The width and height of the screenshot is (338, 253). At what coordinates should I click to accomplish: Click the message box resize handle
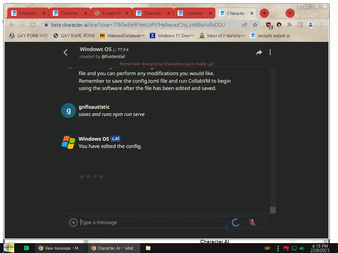[226, 227]
